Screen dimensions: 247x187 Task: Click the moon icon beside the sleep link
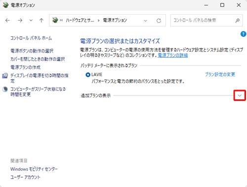coord(5,89)
